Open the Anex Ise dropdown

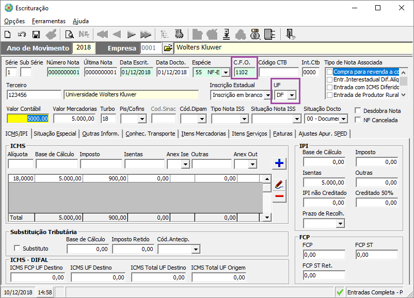[185, 164]
